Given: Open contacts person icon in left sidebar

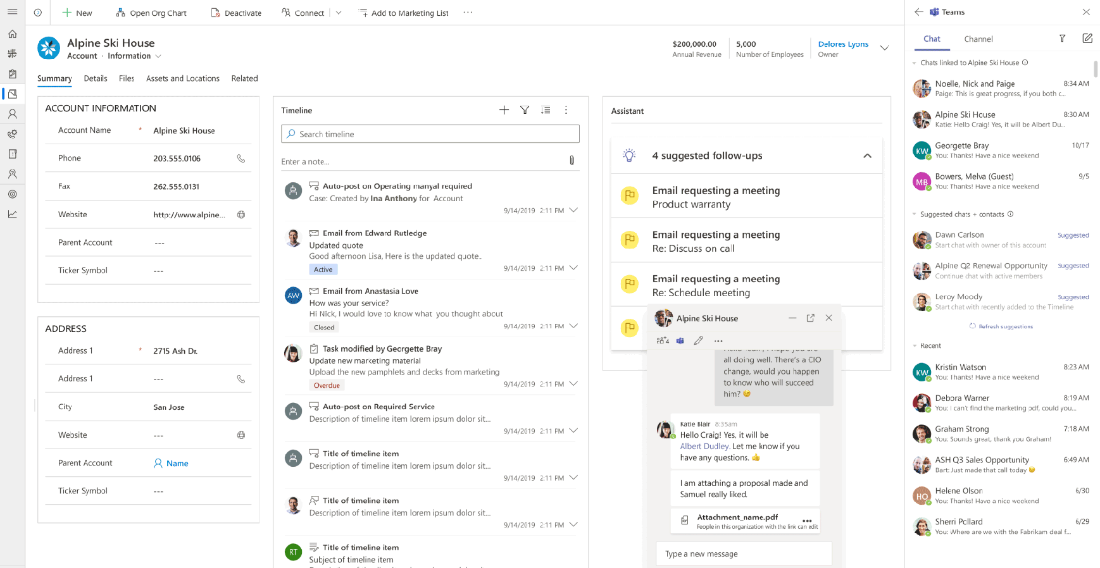Looking at the screenshot, I should tap(12, 114).
